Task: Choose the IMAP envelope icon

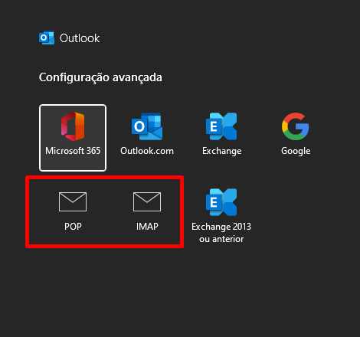Action: tap(147, 201)
